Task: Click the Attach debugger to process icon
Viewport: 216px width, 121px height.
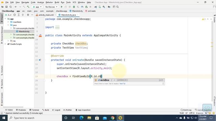Action: pos(86,7)
